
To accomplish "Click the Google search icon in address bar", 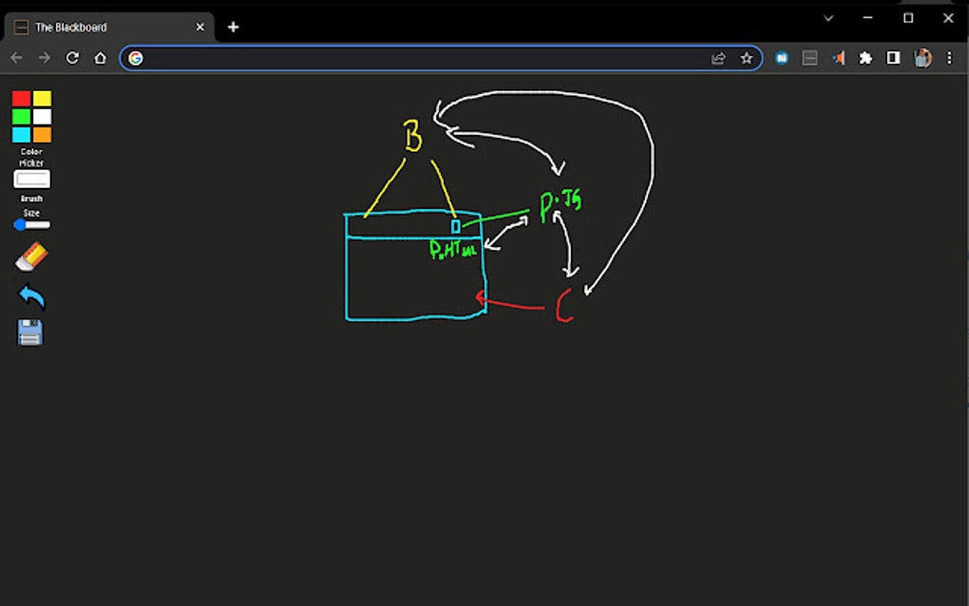I will coord(135,58).
